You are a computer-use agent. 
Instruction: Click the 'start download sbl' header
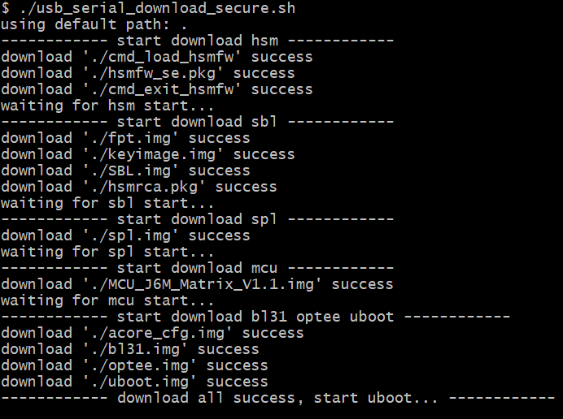(x=197, y=122)
